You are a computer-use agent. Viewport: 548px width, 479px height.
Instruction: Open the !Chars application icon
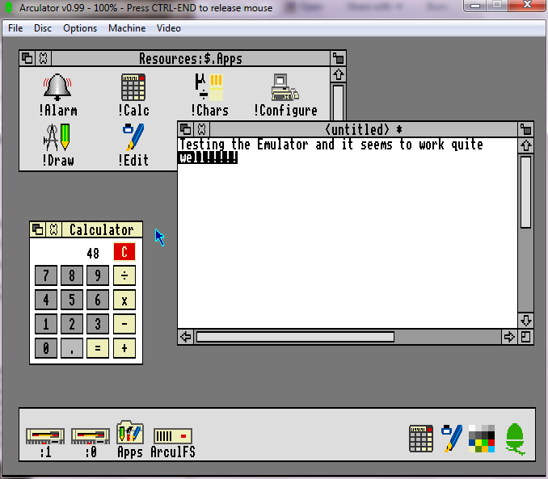(209, 87)
